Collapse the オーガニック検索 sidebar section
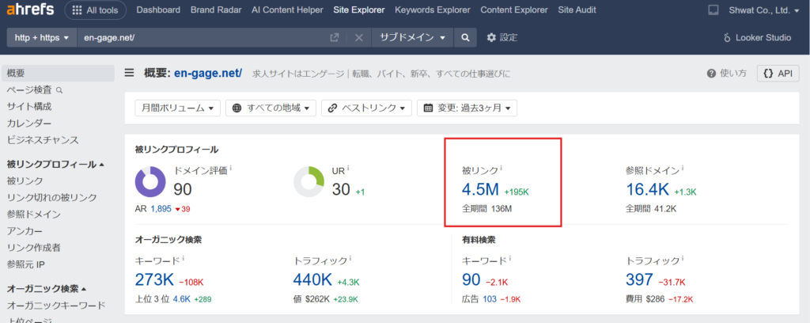Image resolution: width=810 pixels, height=323 pixels. pyautogui.click(x=47, y=288)
